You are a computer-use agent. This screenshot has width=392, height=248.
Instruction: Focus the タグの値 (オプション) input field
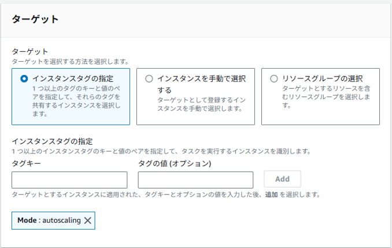(195, 180)
